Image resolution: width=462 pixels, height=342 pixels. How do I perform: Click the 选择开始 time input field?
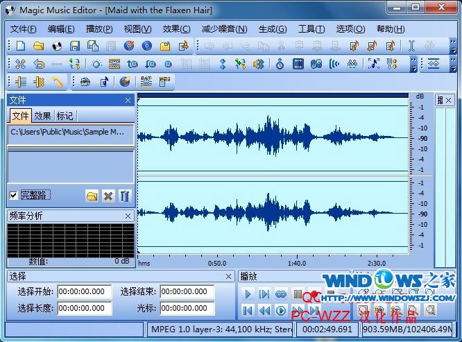[85, 292]
